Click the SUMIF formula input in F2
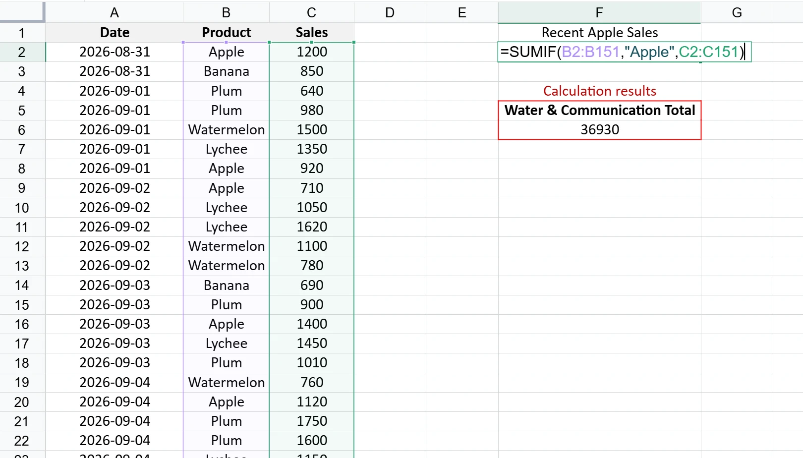803x458 pixels. (625, 52)
